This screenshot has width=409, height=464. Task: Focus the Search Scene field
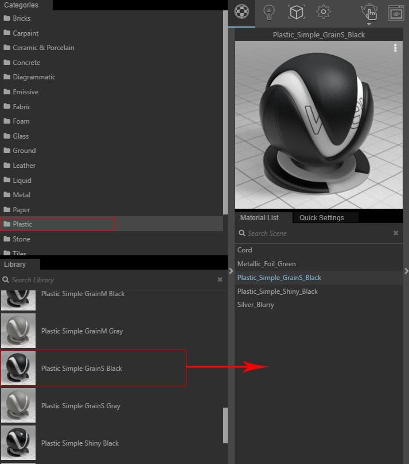pyautogui.click(x=319, y=233)
